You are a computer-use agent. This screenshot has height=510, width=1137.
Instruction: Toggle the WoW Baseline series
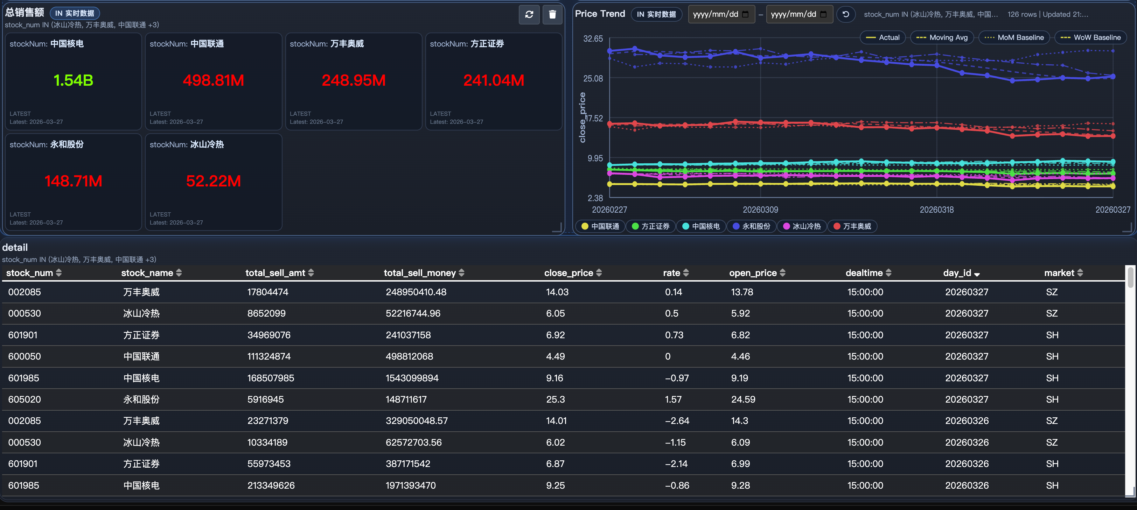(x=1090, y=37)
